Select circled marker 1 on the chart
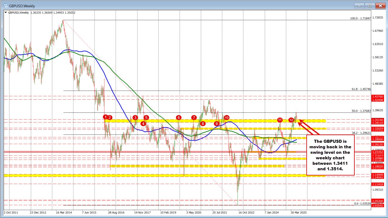 [105, 117]
